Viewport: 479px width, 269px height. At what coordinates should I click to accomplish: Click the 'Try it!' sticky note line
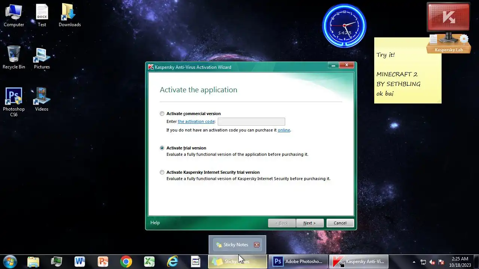385,55
